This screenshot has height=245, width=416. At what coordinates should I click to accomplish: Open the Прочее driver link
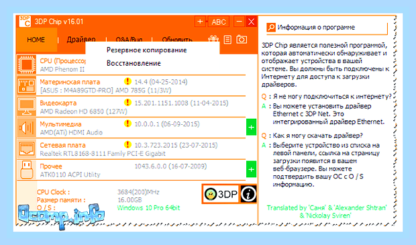coord(51,166)
